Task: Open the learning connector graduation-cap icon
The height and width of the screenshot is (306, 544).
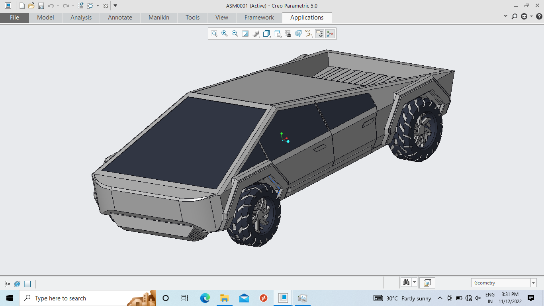Action: tap(524, 16)
